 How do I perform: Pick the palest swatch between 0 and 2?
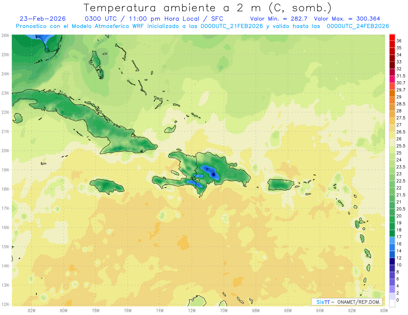click(392, 296)
